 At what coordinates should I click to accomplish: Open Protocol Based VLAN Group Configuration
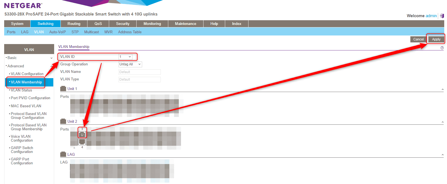[x=29, y=116]
